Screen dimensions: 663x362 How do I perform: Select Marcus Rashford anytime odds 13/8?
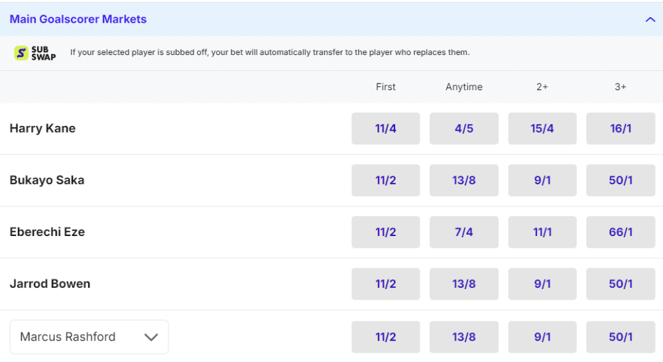pos(463,337)
